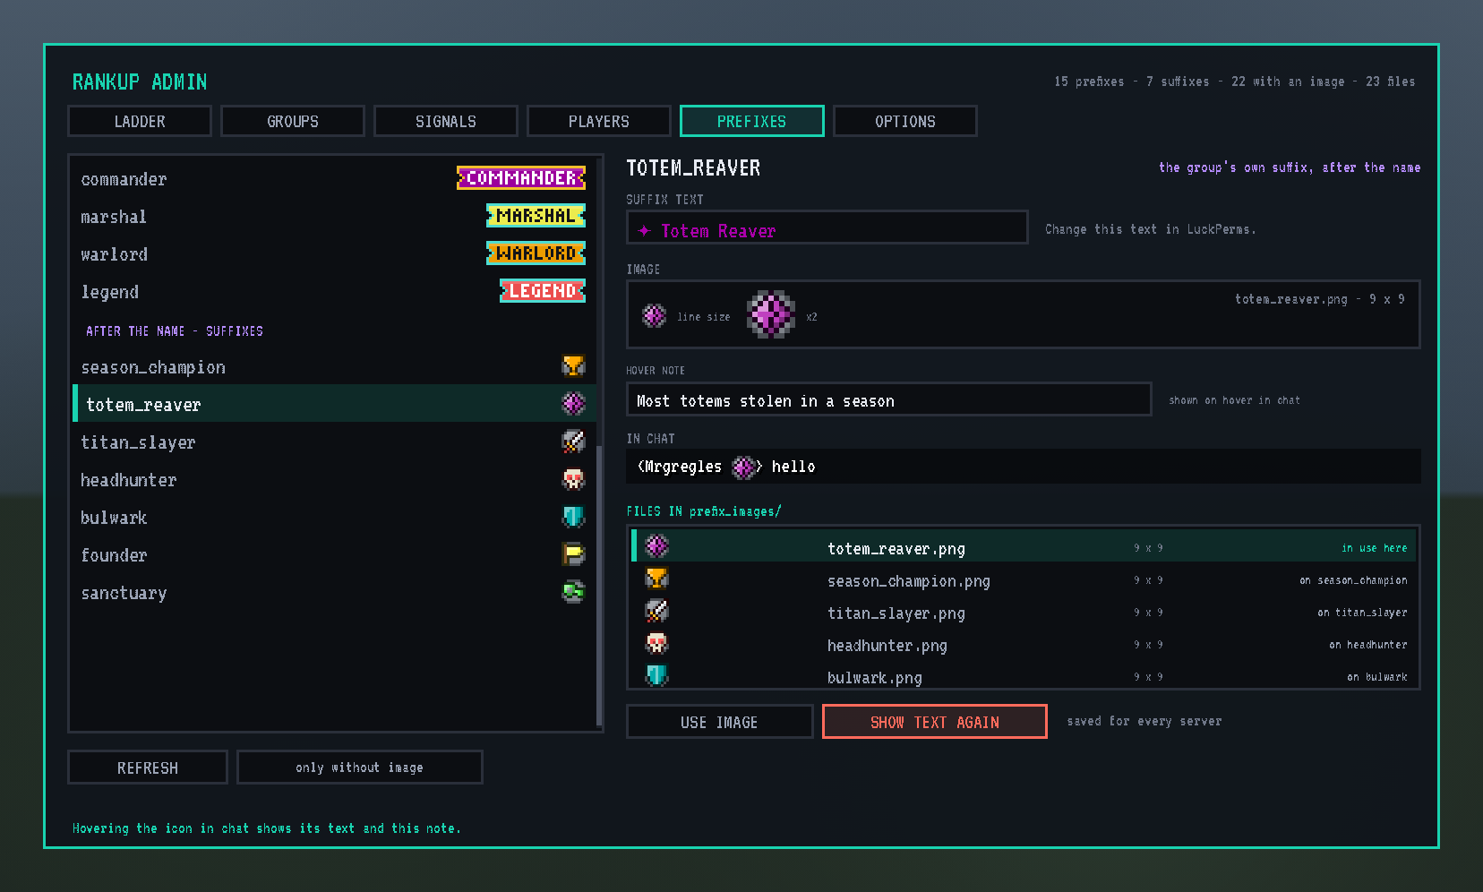Click the sanctuary row's green icon
This screenshot has height=892, width=1483.
click(x=573, y=592)
